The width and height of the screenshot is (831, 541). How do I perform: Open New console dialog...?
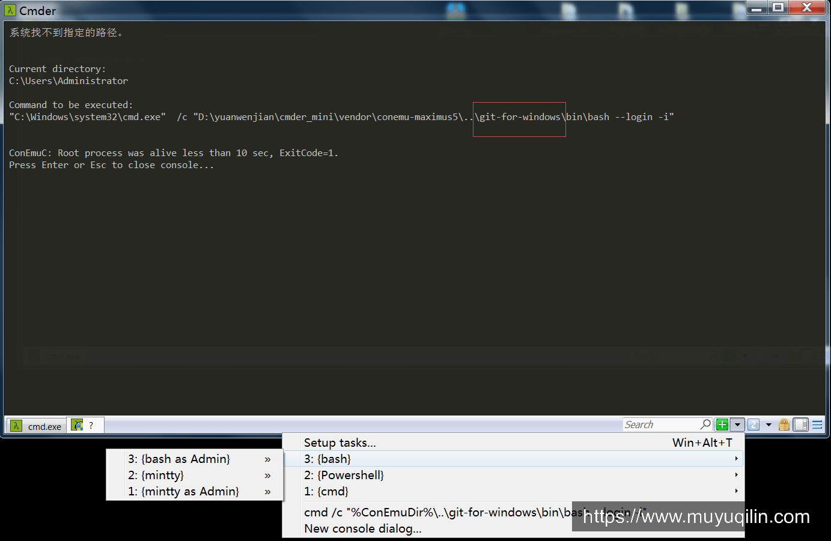pos(514,528)
